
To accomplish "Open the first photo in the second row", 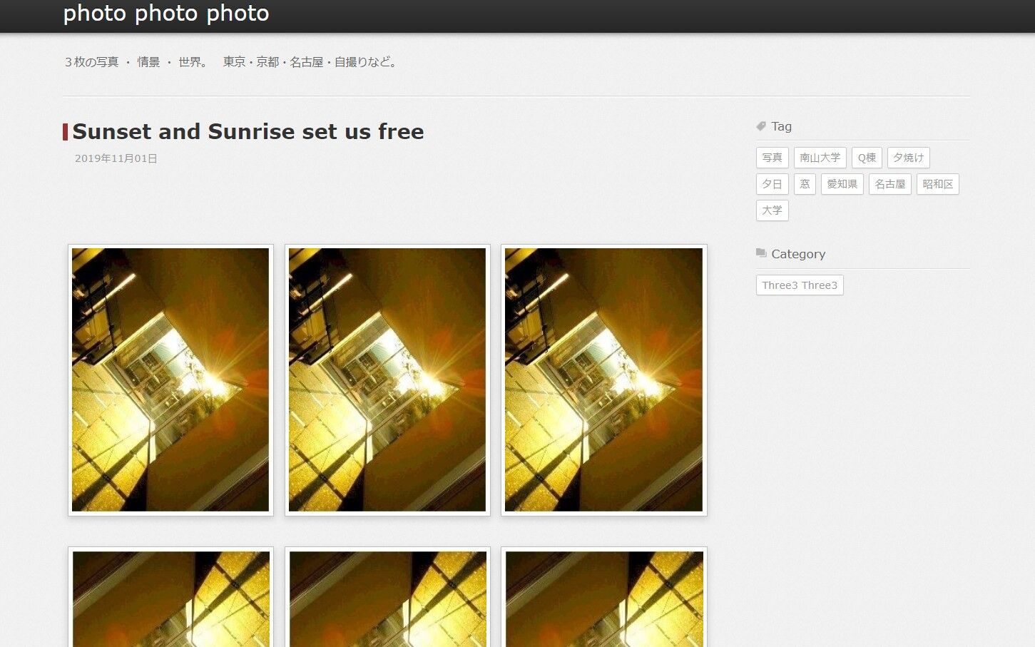I will (170, 597).
